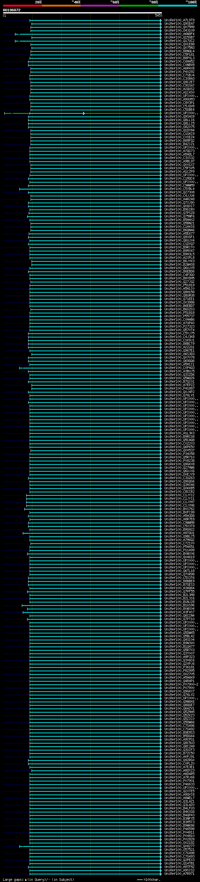Click the red 20% identity legend segment

pos(22,6)
